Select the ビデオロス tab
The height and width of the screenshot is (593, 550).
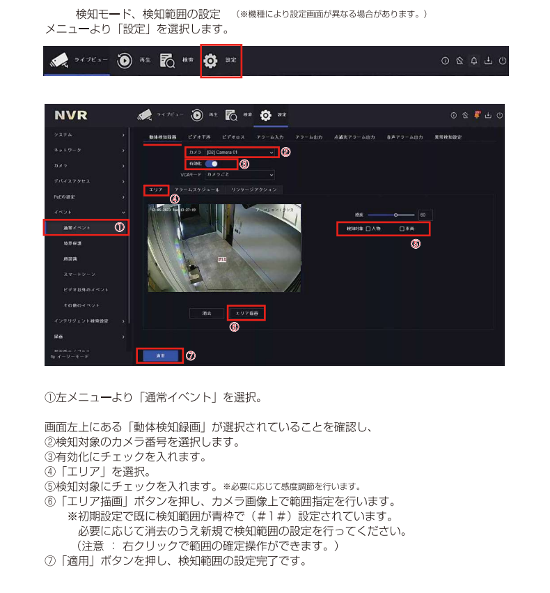click(233, 137)
